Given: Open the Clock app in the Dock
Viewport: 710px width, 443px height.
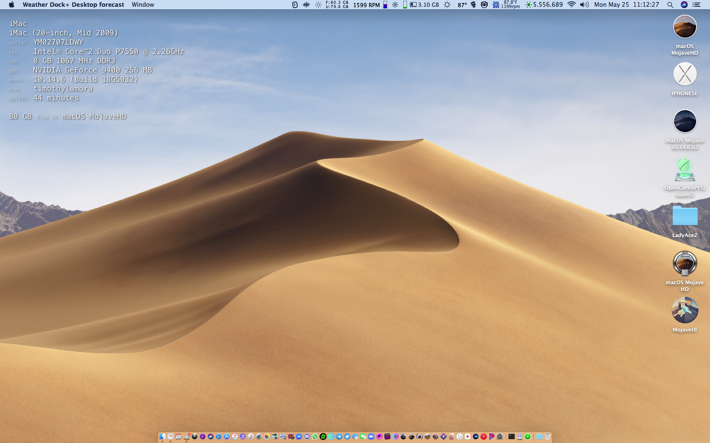Looking at the screenshot, I should click(x=171, y=437).
